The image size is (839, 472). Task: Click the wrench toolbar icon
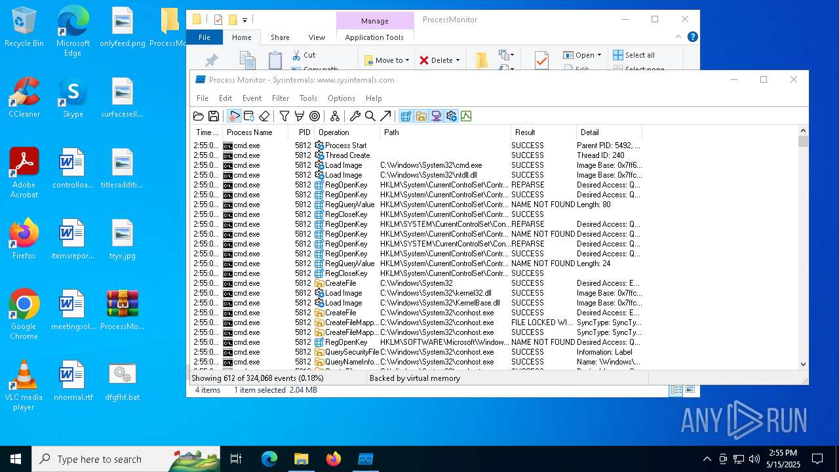355,116
